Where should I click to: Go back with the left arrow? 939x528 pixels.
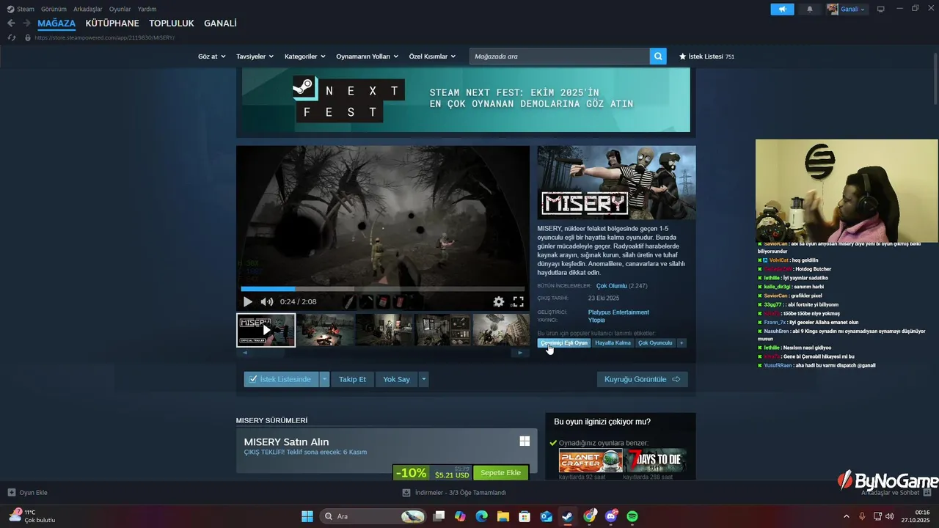(11, 23)
